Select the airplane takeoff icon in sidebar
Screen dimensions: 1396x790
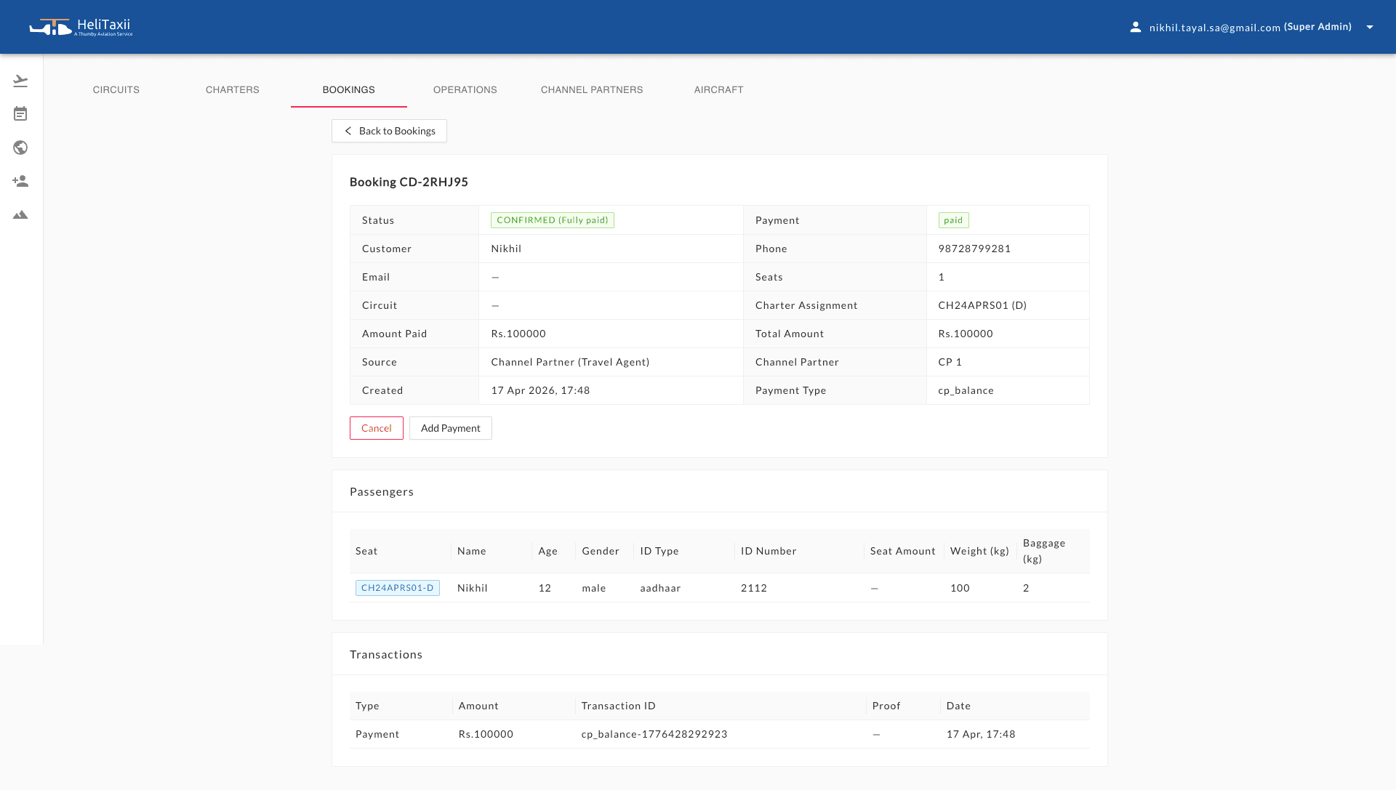(21, 80)
